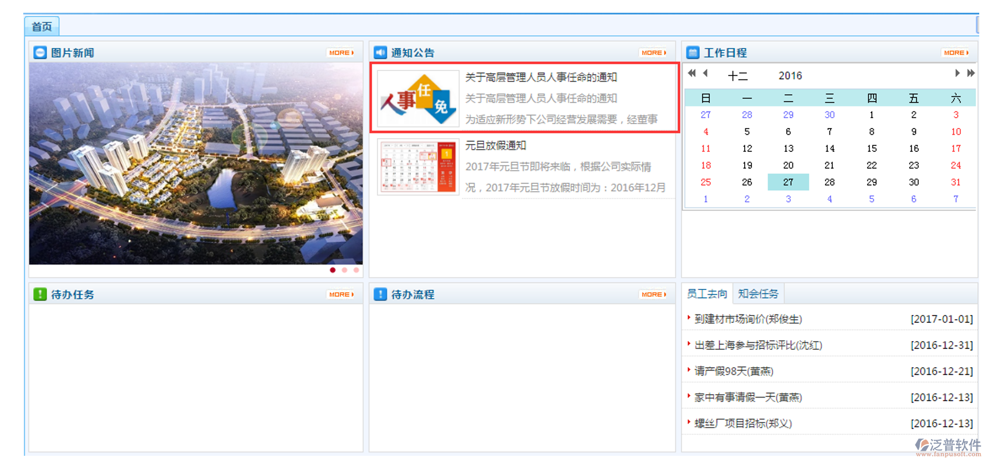Viewport: 987px width, 463px height.
Task: Select December 14 in calendar
Action: (x=830, y=149)
